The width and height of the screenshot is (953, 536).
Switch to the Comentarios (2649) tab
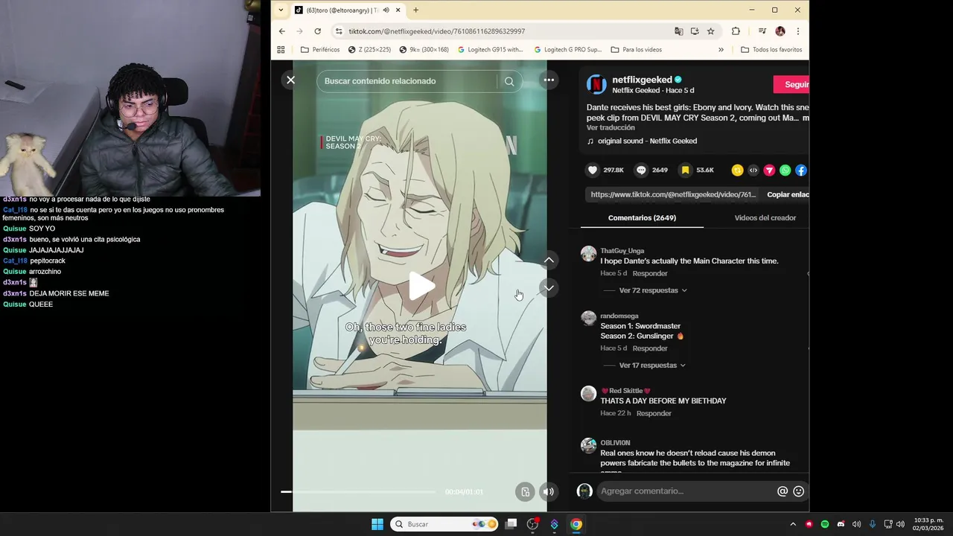pyautogui.click(x=642, y=218)
